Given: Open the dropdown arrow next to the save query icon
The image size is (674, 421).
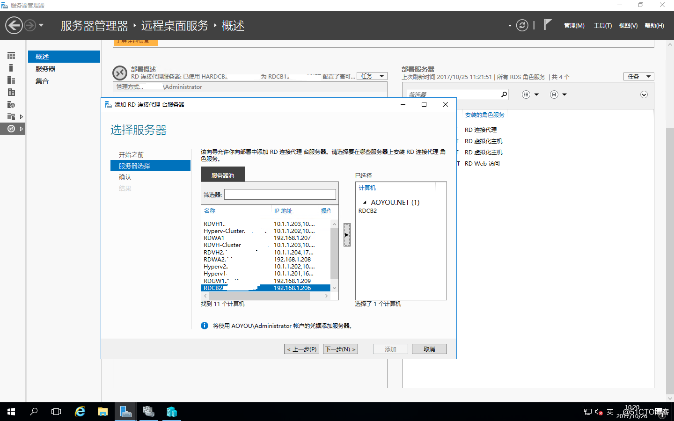Looking at the screenshot, I should [x=564, y=94].
